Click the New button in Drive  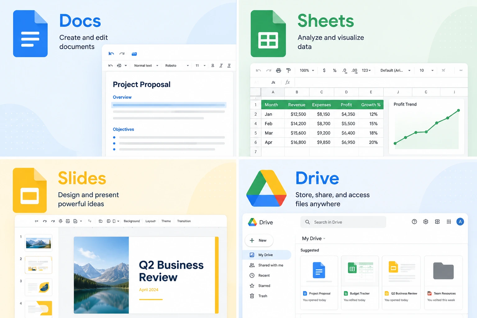259,240
